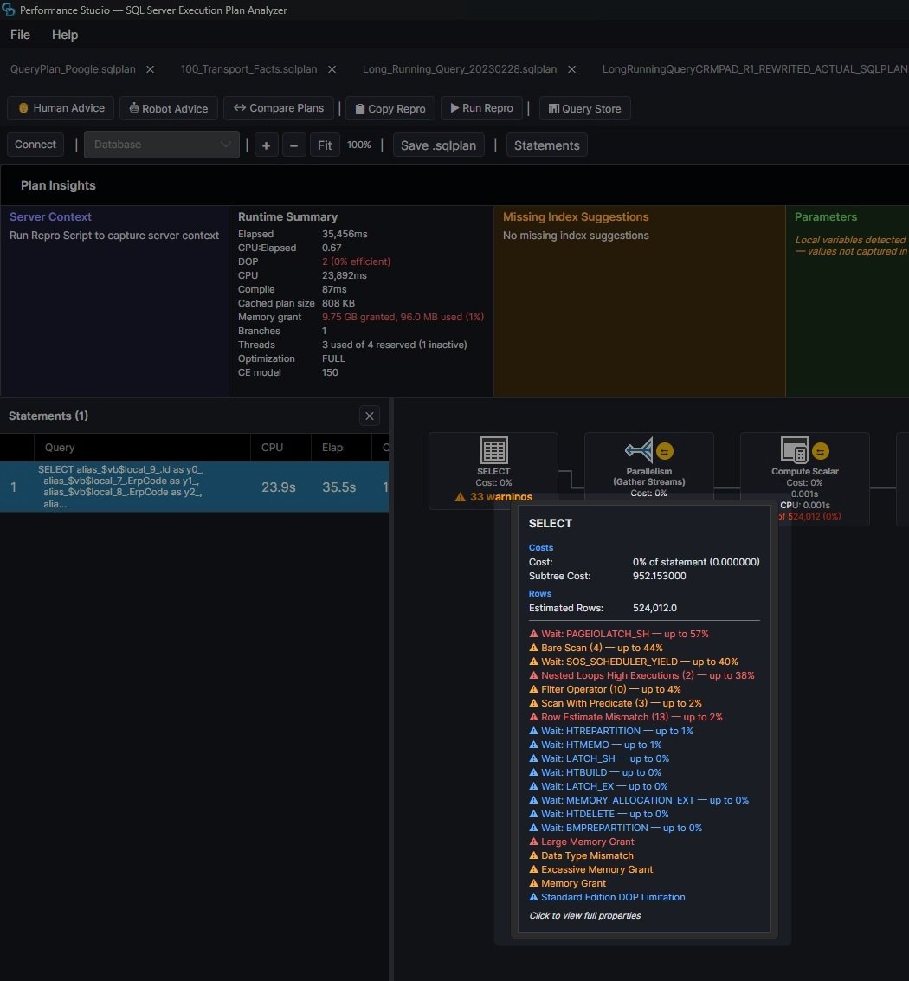The image size is (909, 981).
Task: Click the MEMORY_ALLOCATION_EXT wait entry
Action: [639, 799]
